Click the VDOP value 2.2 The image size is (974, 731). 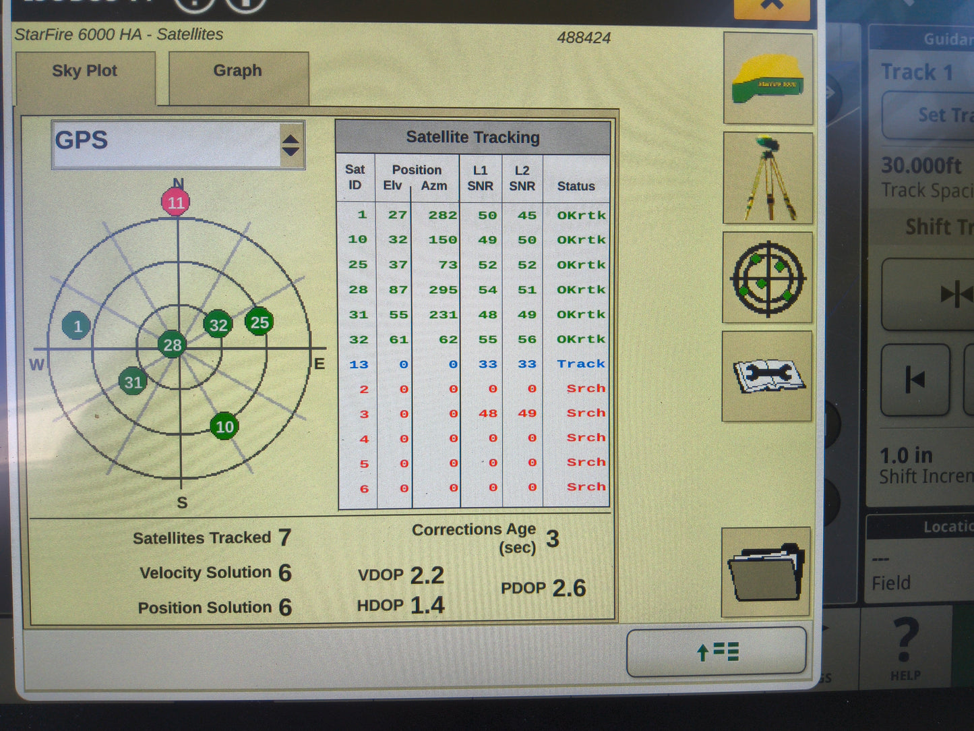(427, 575)
